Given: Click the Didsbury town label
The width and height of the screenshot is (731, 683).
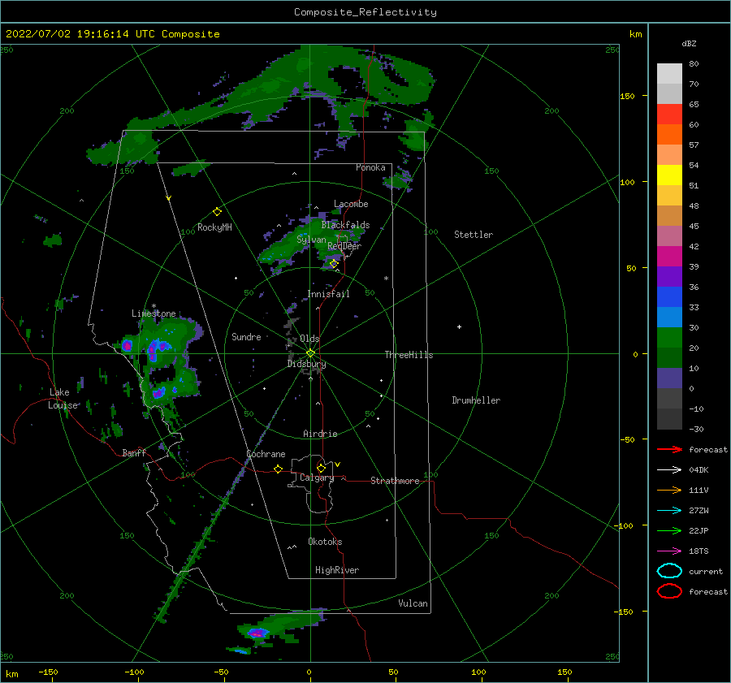Looking at the screenshot, I should (306, 364).
